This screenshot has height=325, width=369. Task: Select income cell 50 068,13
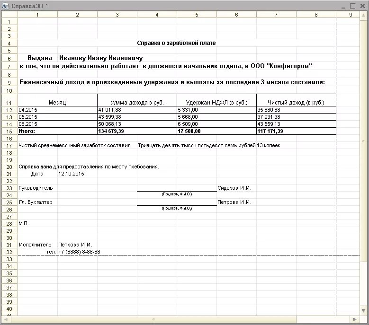coord(137,124)
